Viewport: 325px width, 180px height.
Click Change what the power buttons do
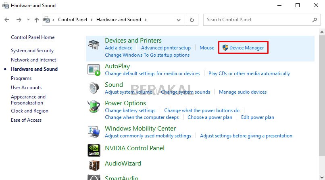point(202,110)
